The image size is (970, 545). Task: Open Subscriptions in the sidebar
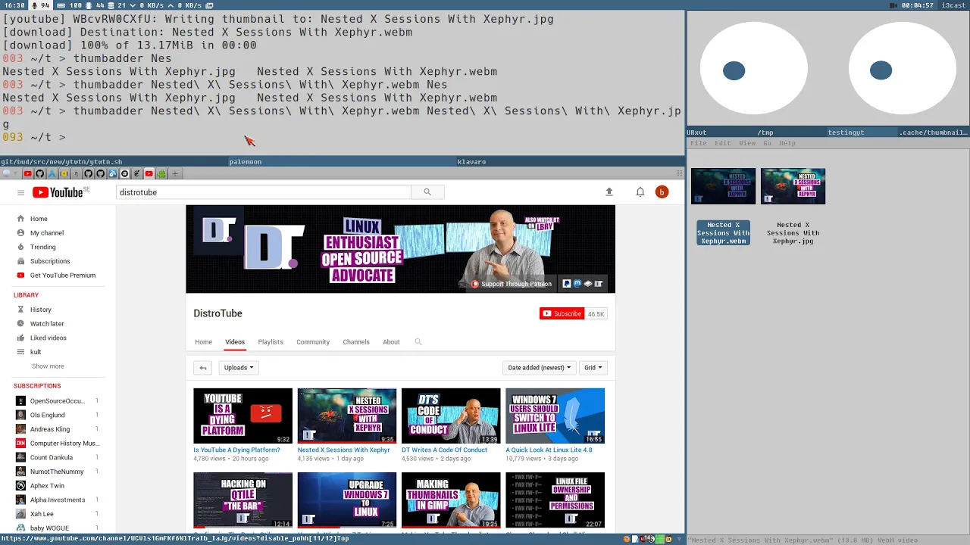pyautogui.click(x=50, y=261)
